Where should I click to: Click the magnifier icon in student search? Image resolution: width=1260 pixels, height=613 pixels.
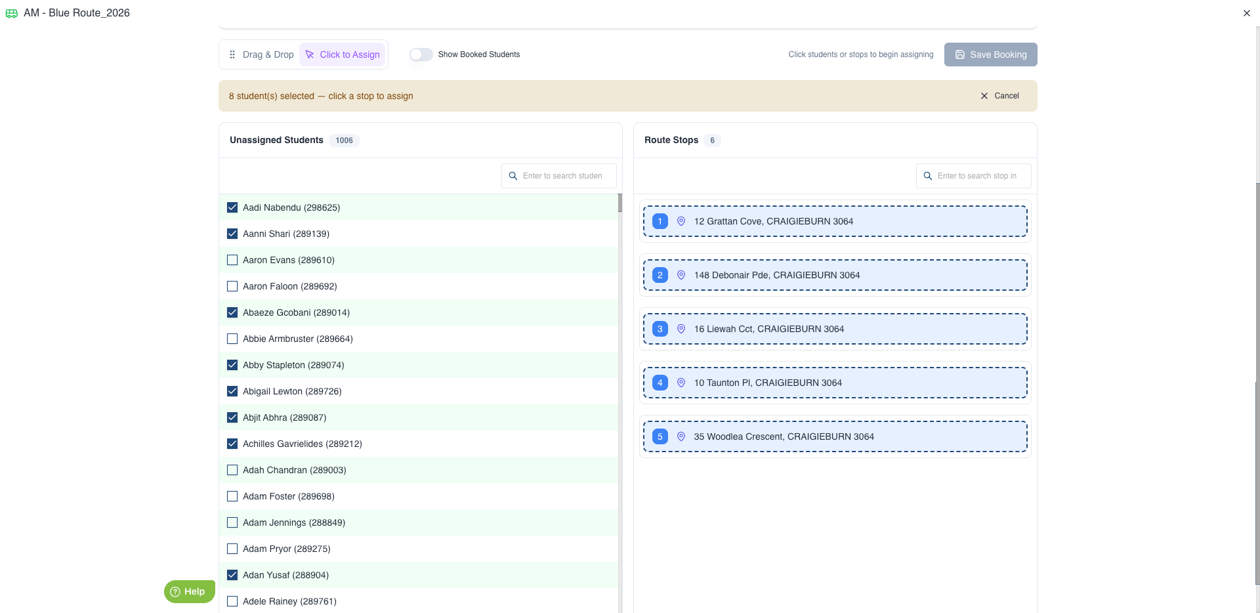(x=513, y=176)
